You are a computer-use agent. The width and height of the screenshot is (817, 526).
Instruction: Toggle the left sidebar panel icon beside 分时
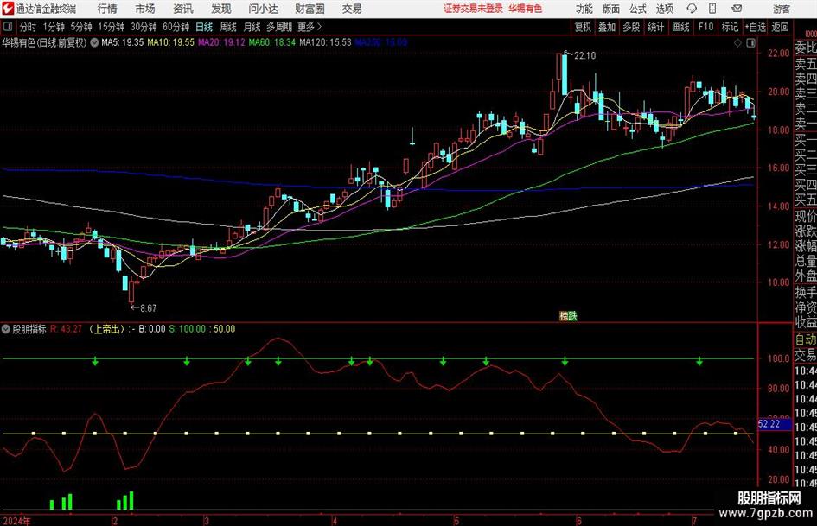pos(7,27)
